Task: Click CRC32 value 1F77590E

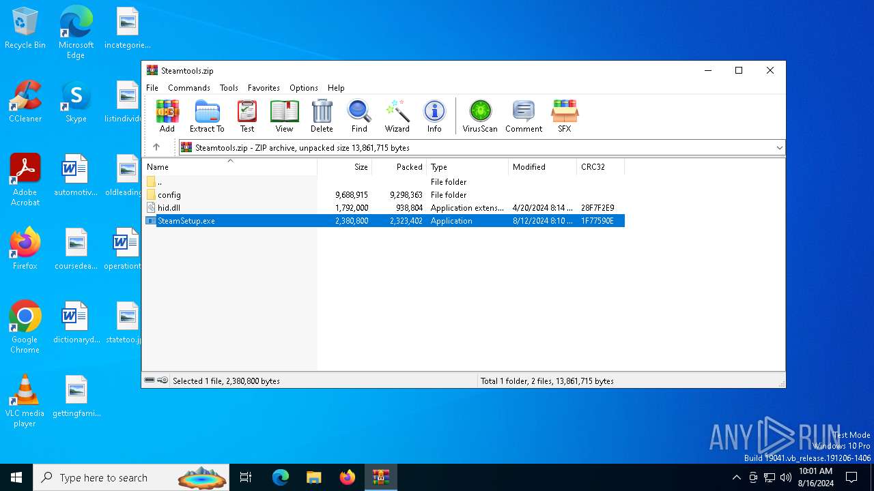Action: [597, 221]
